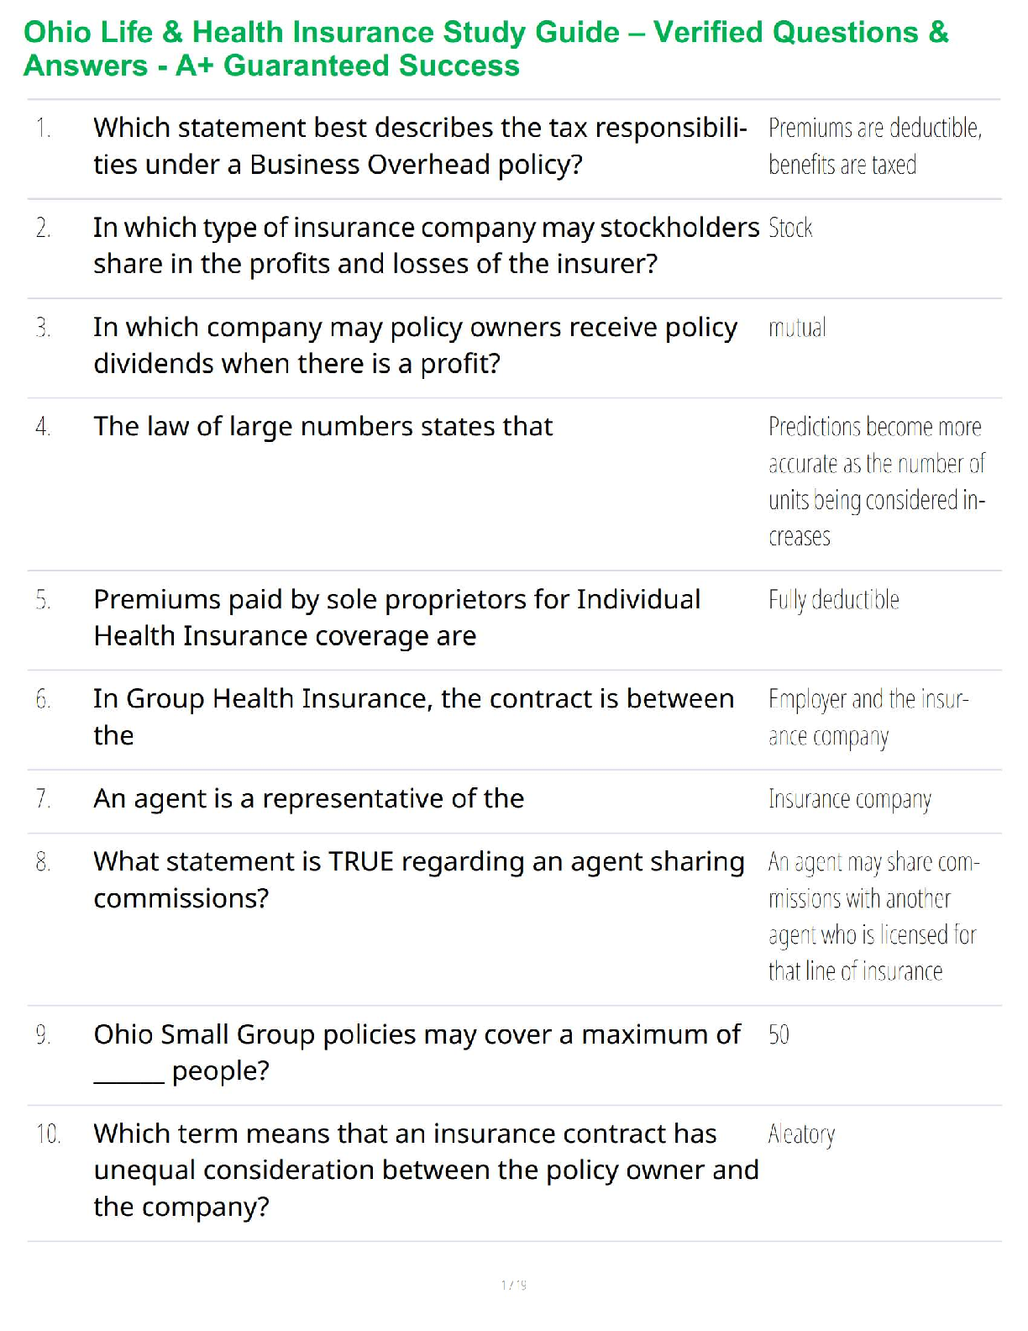Click the agent sharing commissions question

(x=418, y=880)
